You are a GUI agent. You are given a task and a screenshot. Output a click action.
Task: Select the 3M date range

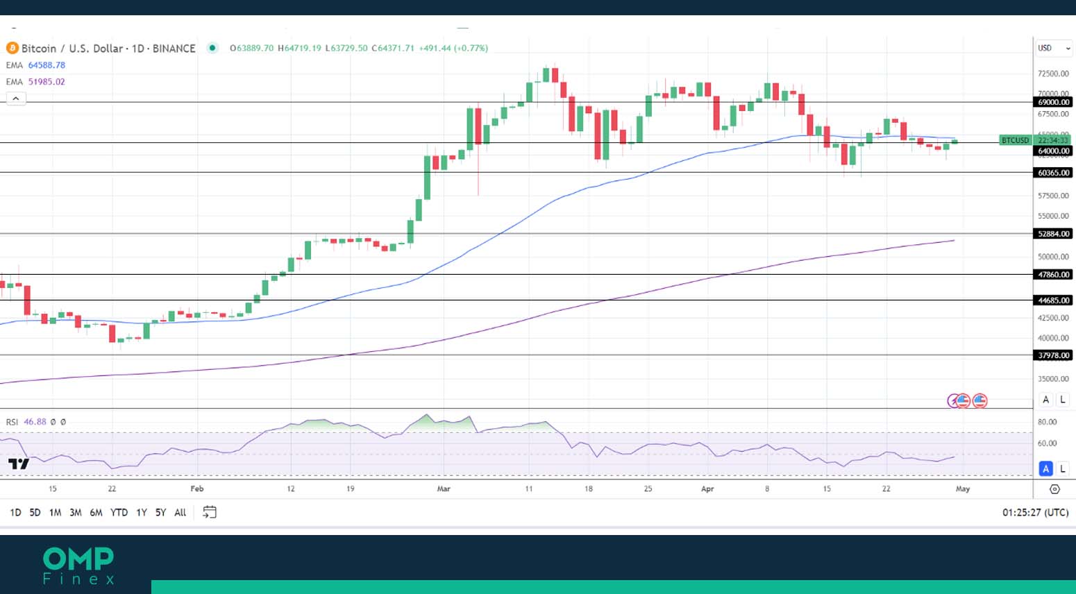pyautogui.click(x=75, y=512)
